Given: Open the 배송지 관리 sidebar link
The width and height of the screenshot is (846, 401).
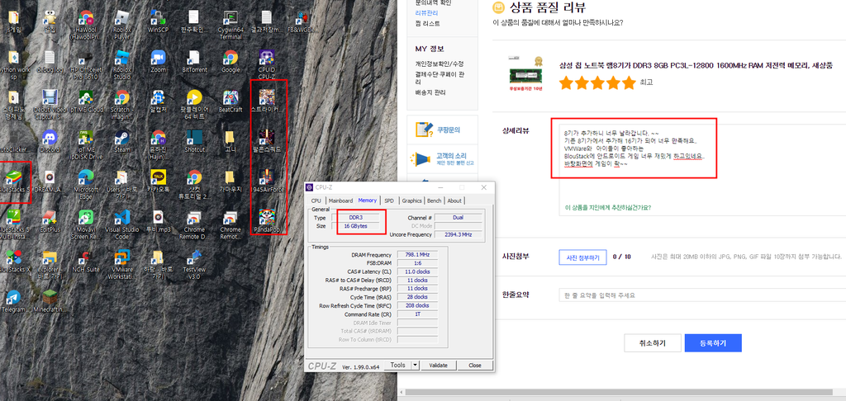Looking at the screenshot, I should click(430, 92).
